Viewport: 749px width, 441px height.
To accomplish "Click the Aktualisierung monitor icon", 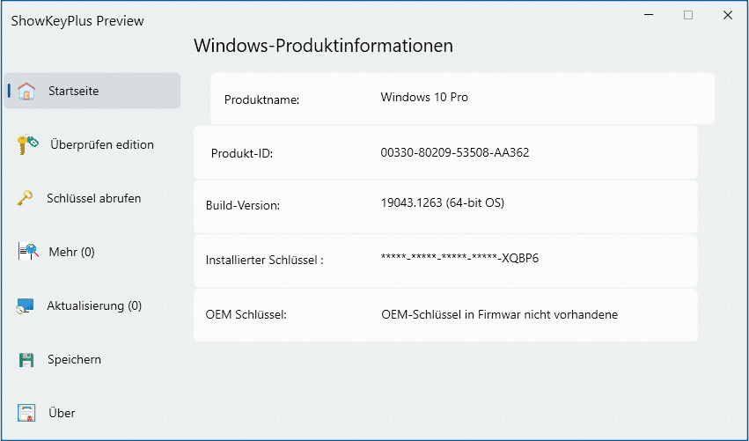I will (x=25, y=305).
